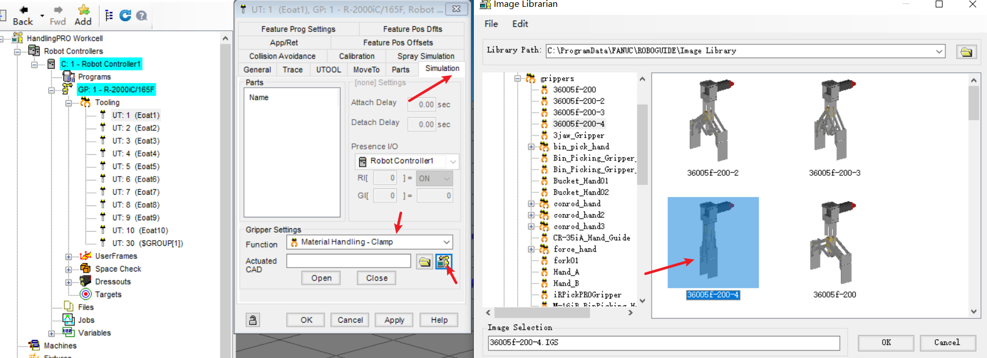Open the File menu in Image Librarian

pos(491,24)
